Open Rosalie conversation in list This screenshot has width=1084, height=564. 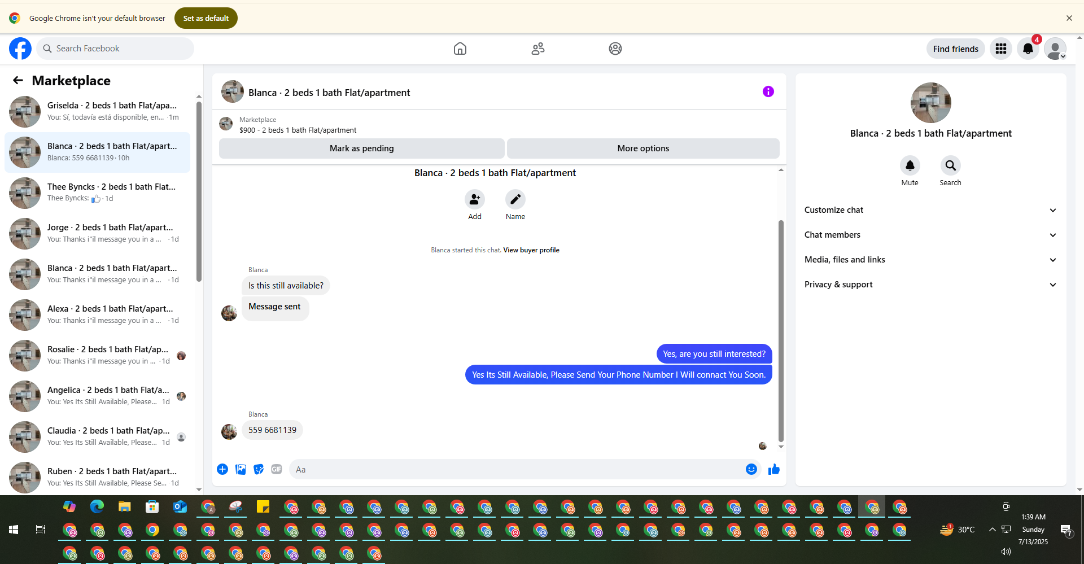[97, 355]
